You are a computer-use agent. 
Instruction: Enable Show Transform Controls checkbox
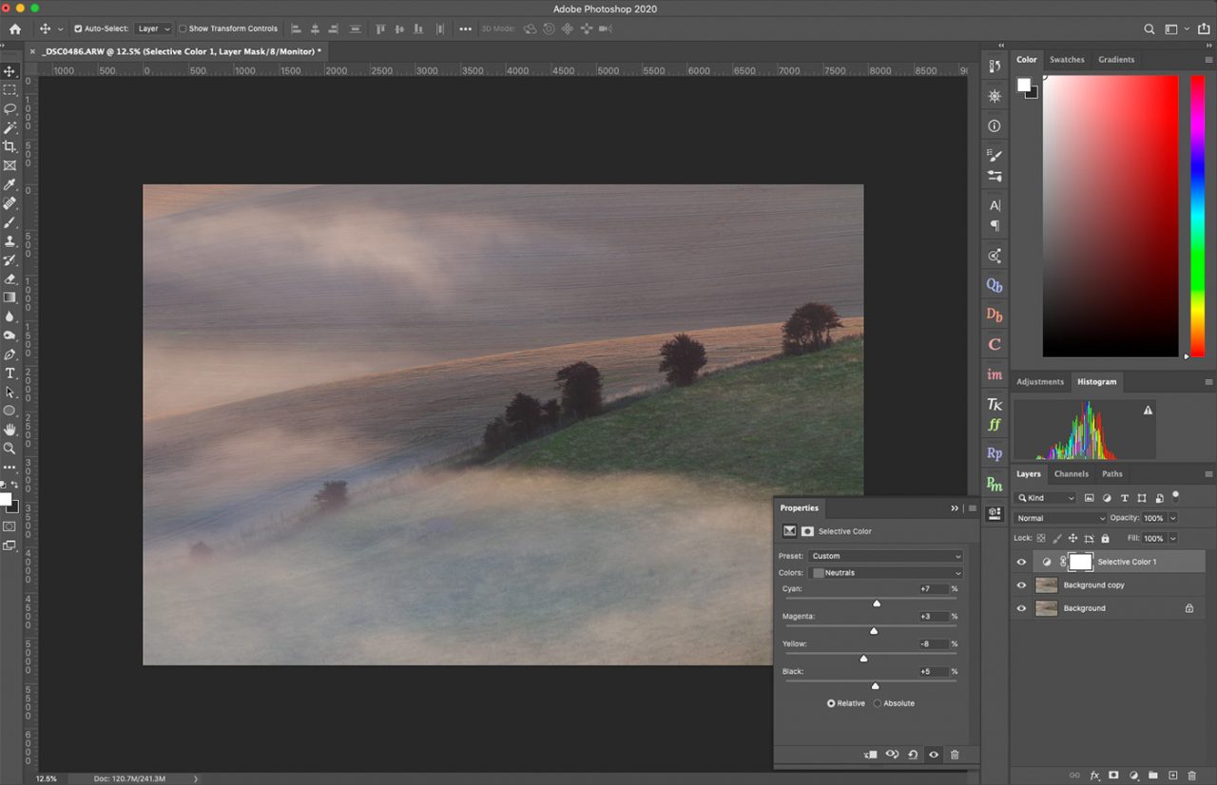[x=183, y=28]
